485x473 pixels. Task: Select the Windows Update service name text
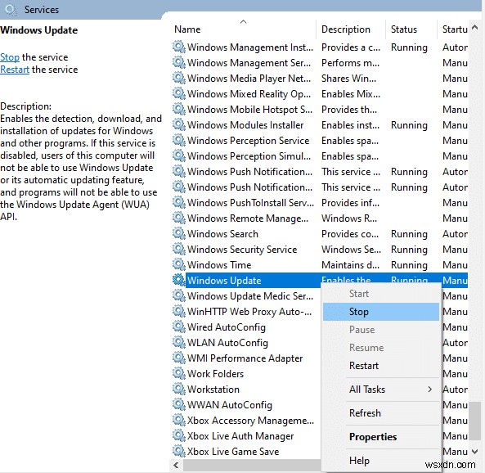(x=224, y=281)
